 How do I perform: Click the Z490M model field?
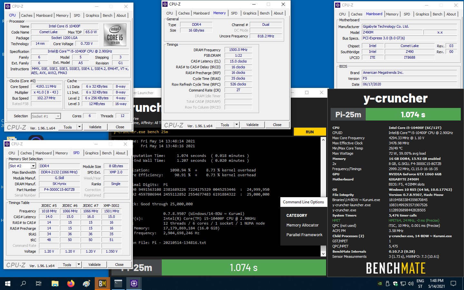point(392,32)
